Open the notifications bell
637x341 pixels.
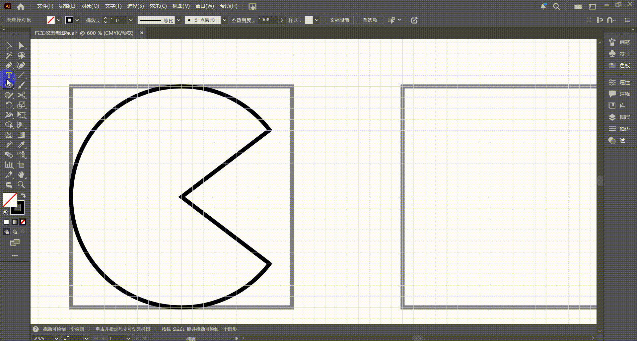[x=543, y=6]
